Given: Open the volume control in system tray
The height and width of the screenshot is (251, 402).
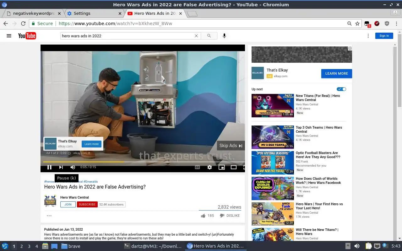Looking at the screenshot, I should (x=357, y=246).
